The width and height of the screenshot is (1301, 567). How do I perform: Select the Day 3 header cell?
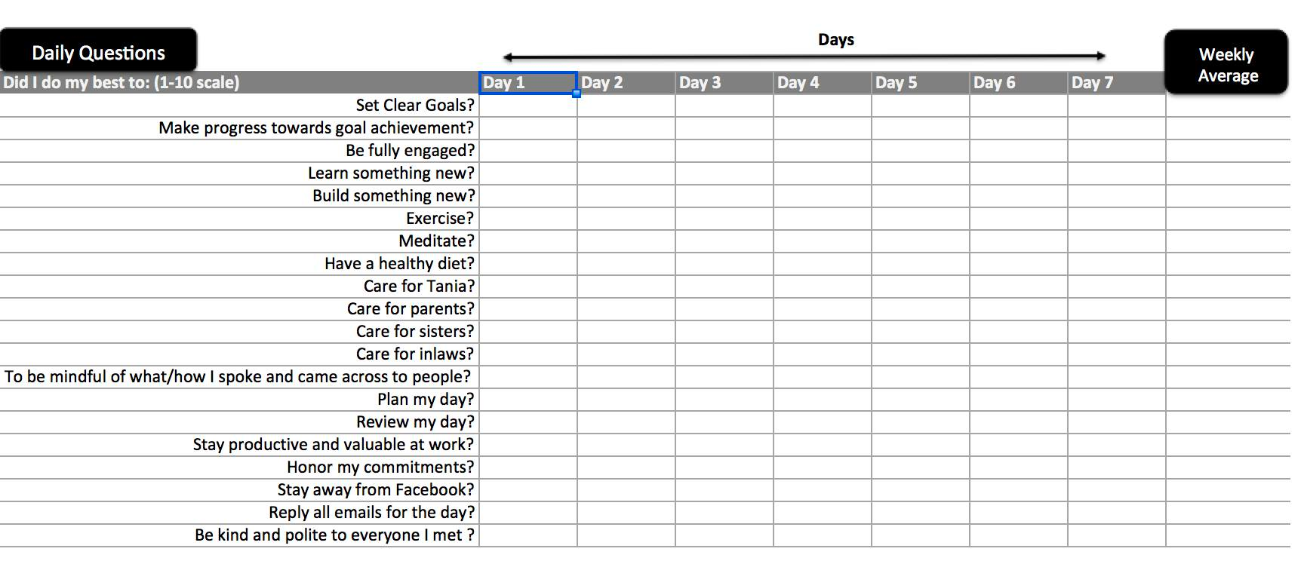coord(724,83)
